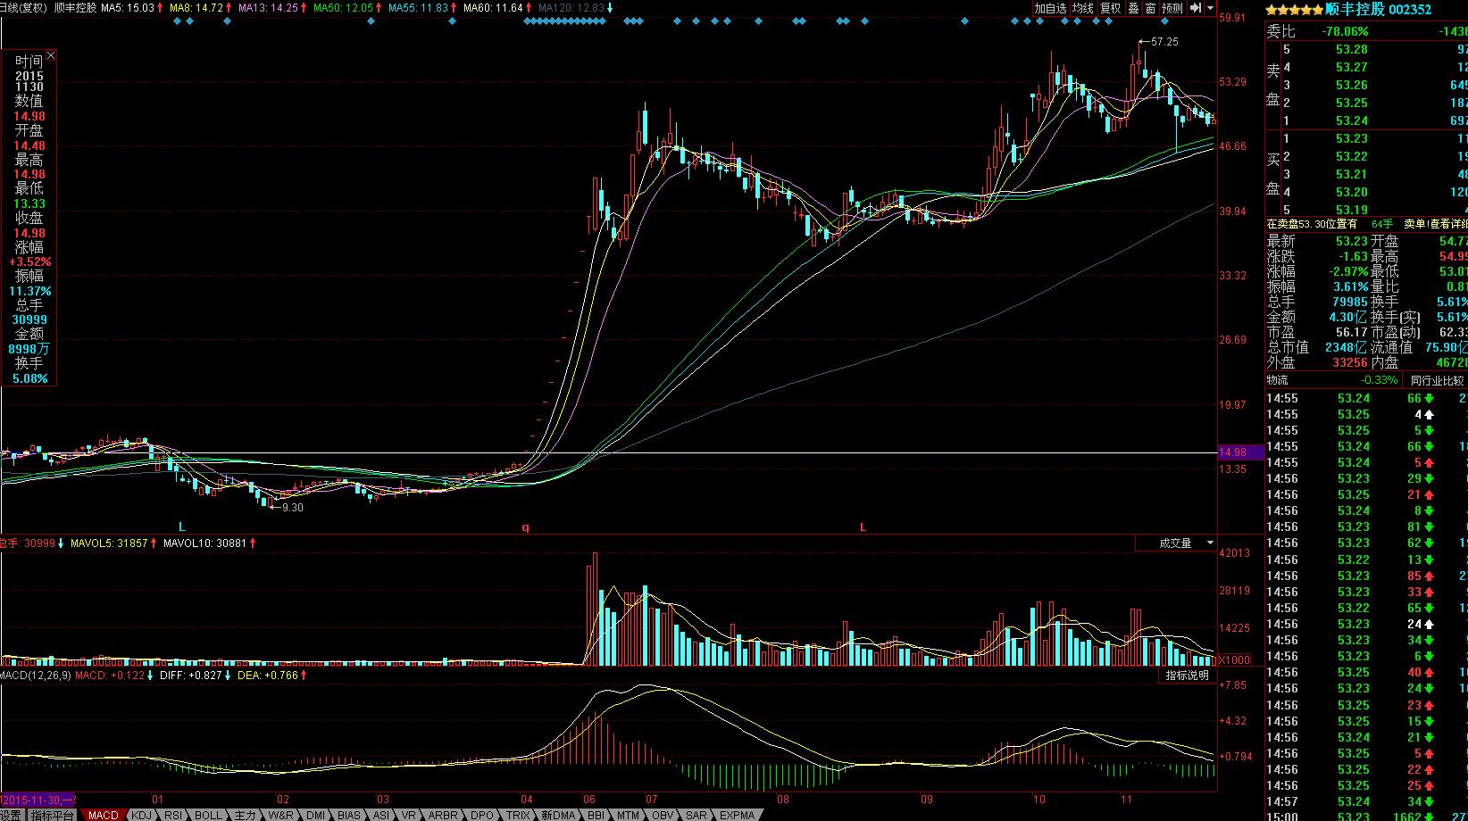Screen dimensions: 1468x821
Task: Toggle 复权 price adjustment mode
Action: 1110,8
